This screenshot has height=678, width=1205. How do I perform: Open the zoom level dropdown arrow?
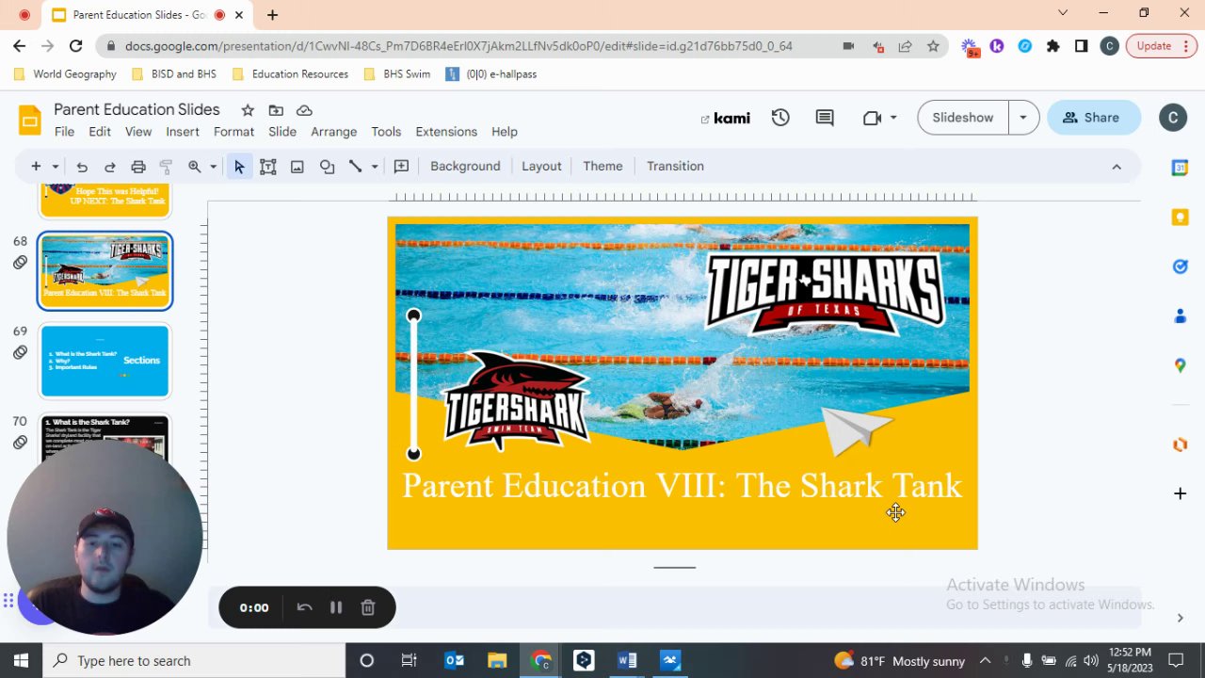[213, 167]
